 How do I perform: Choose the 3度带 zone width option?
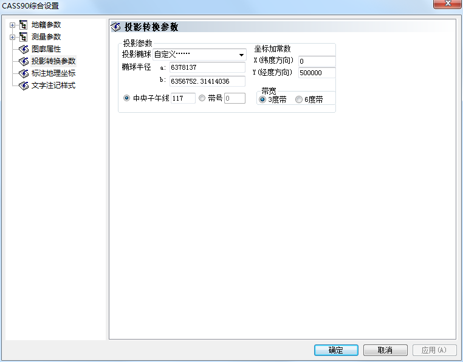pos(262,99)
